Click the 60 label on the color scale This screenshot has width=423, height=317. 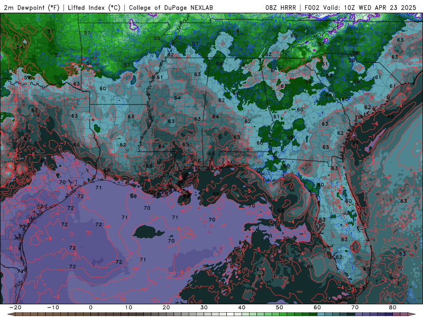[x=317, y=307]
